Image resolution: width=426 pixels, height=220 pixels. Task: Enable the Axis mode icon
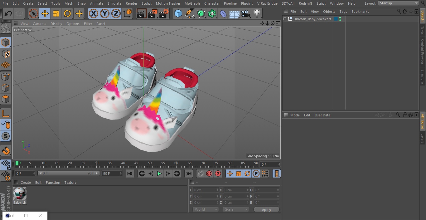[x=6, y=114]
